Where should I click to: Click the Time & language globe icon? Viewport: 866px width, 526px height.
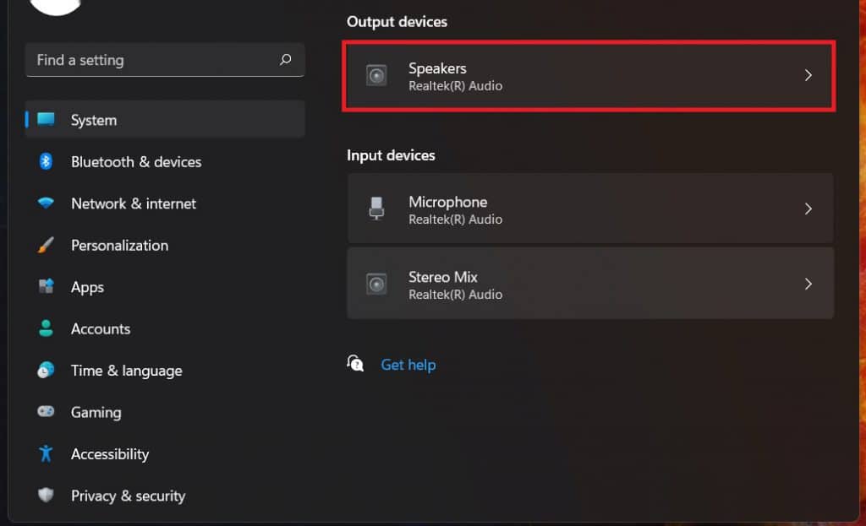pos(46,370)
